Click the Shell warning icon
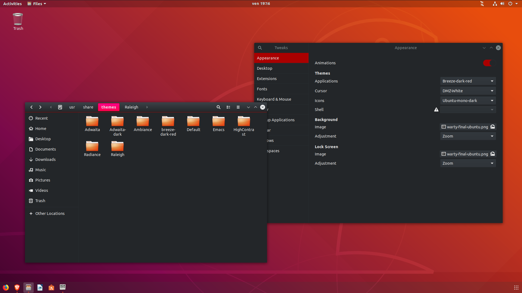This screenshot has height=293, width=522. point(436,110)
